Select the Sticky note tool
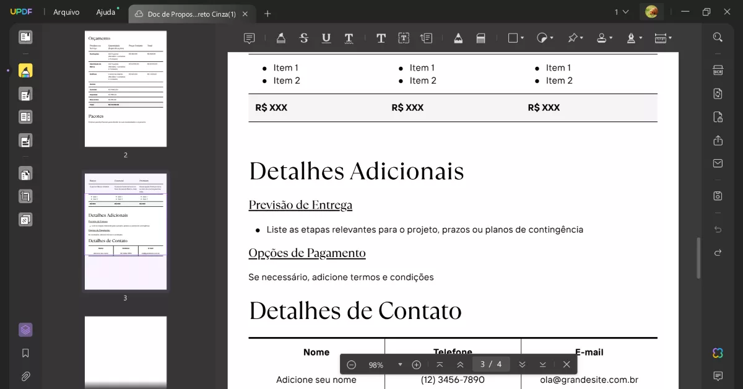Viewport: 743px width, 389px height. (250, 38)
